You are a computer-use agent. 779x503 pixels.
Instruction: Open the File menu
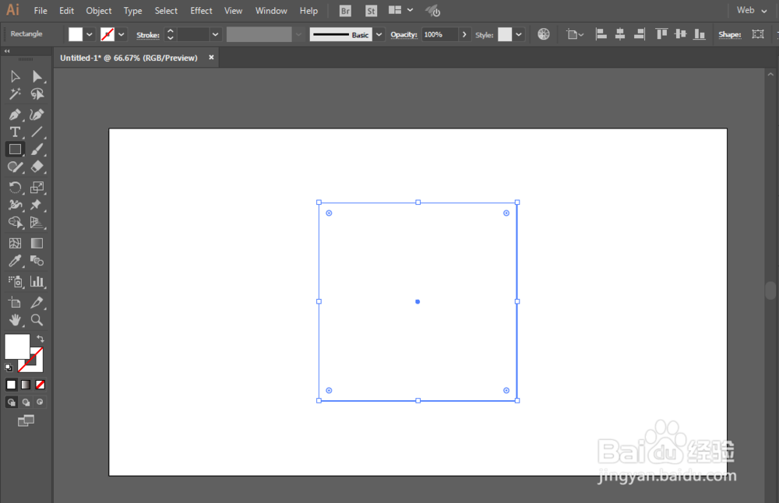pos(41,10)
